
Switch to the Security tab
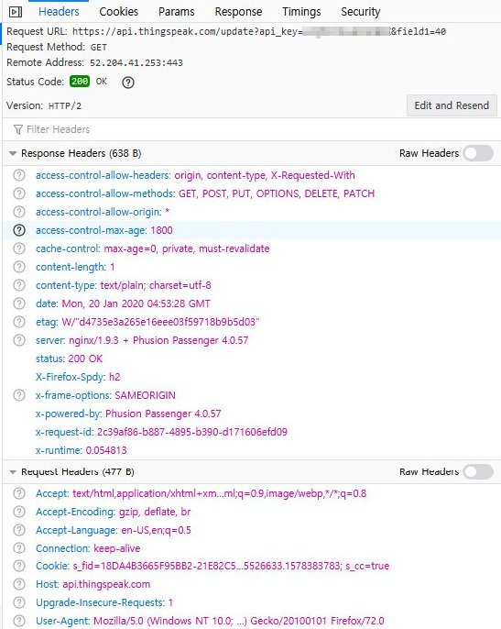[361, 12]
